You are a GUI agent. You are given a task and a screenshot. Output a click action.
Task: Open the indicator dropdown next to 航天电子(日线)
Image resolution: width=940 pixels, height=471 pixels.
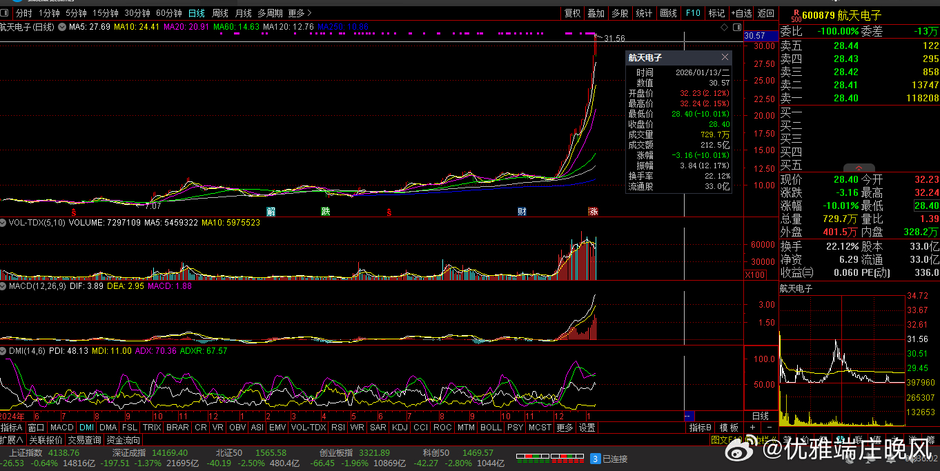[x=62, y=27]
